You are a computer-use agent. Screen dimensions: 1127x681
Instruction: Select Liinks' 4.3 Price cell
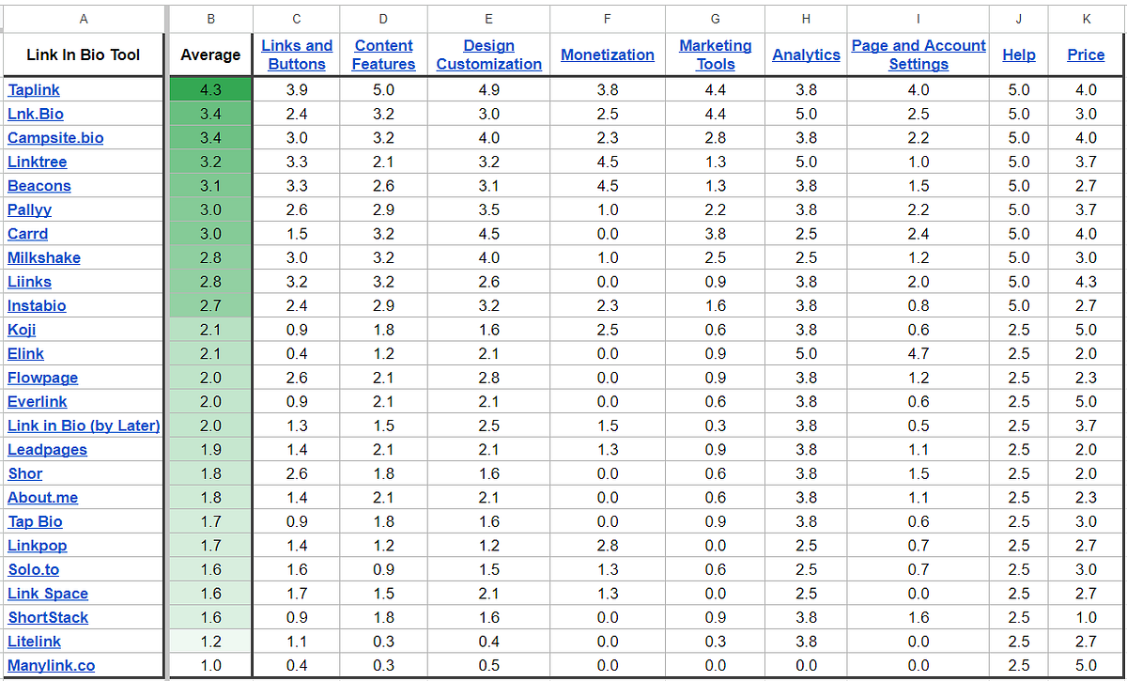[x=1086, y=282]
